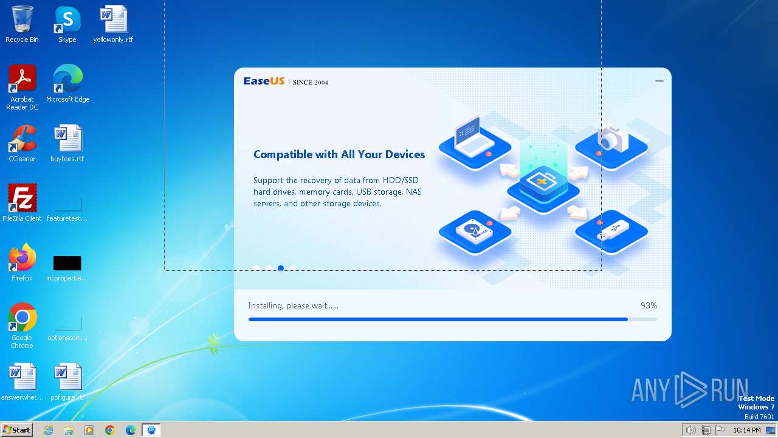Open Windows Media Player taskbar icon
Image resolution: width=778 pixels, height=438 pixels.
click(x=89, y=430)
